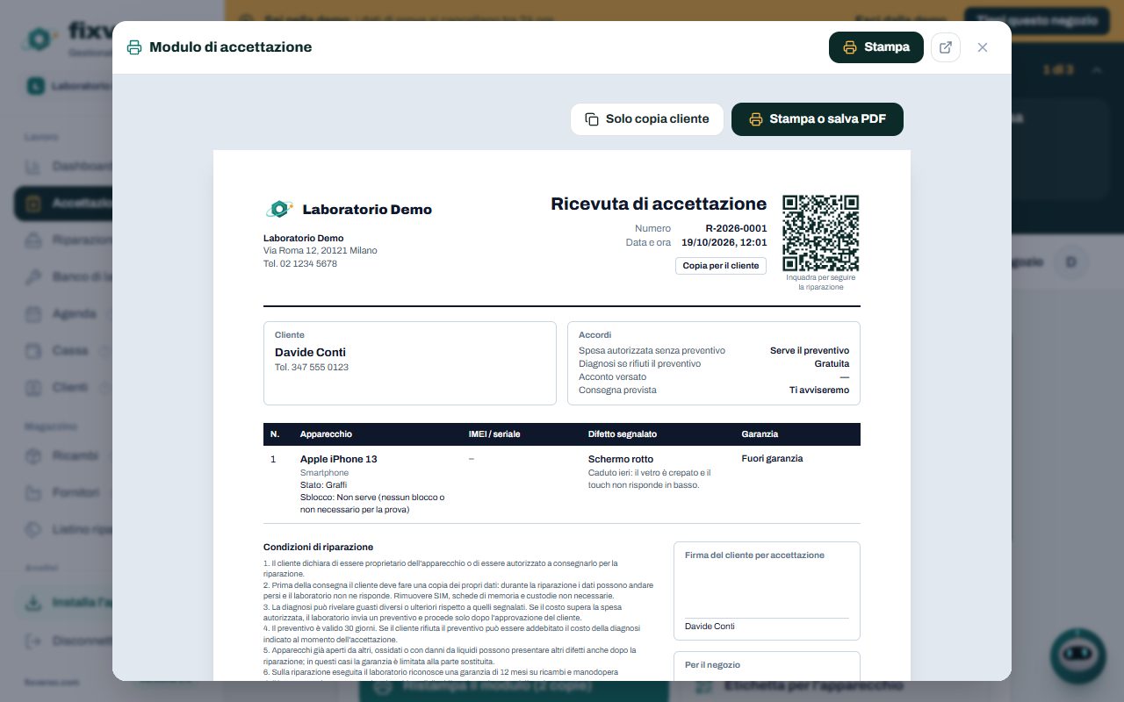Click the phone number Tel. 347 555 0123
Screen dimensions: 1124x702
312,367
